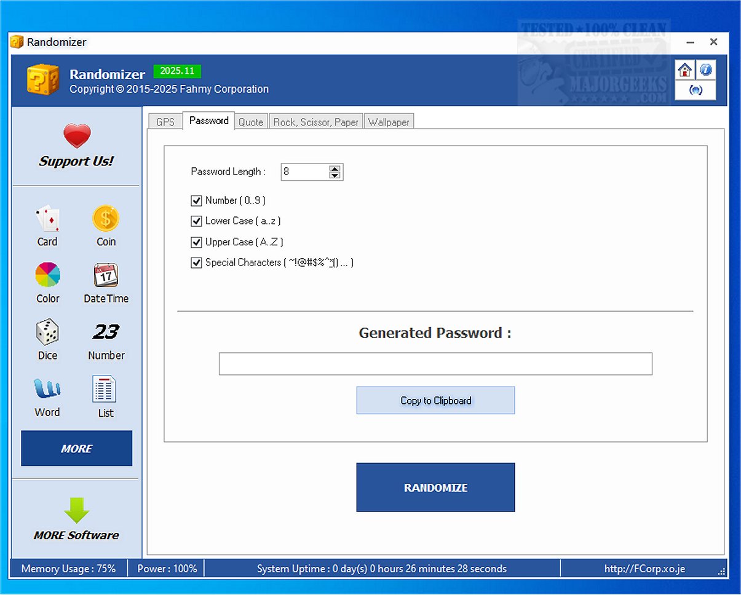Toggle the Lower Case (a..z) checkbox
Screen dimensions: 741x595
(196, 221)
